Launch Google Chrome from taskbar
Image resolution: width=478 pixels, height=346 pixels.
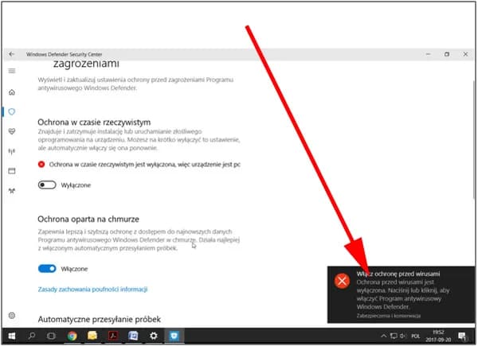(72, 336)
